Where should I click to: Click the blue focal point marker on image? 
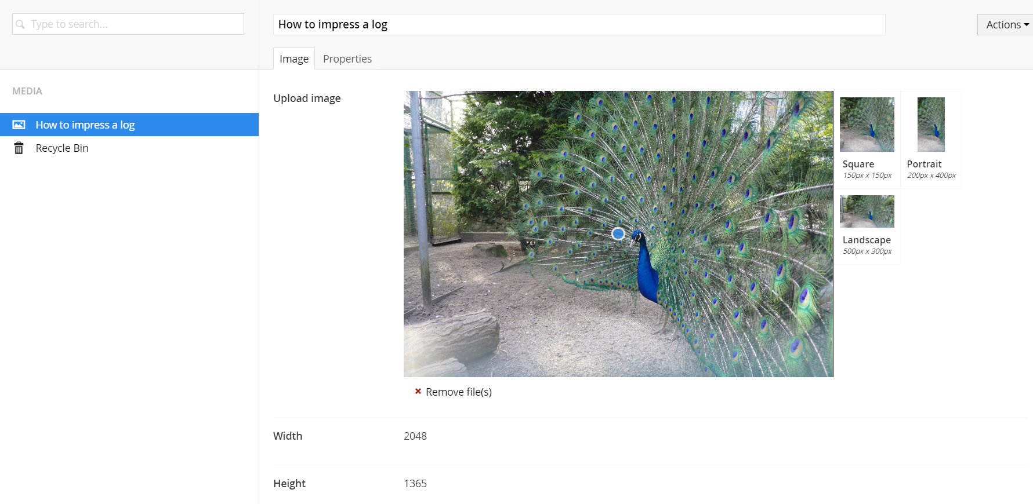point(618,233)
